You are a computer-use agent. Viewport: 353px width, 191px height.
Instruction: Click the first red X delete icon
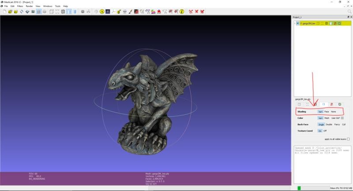click(191, 11)
